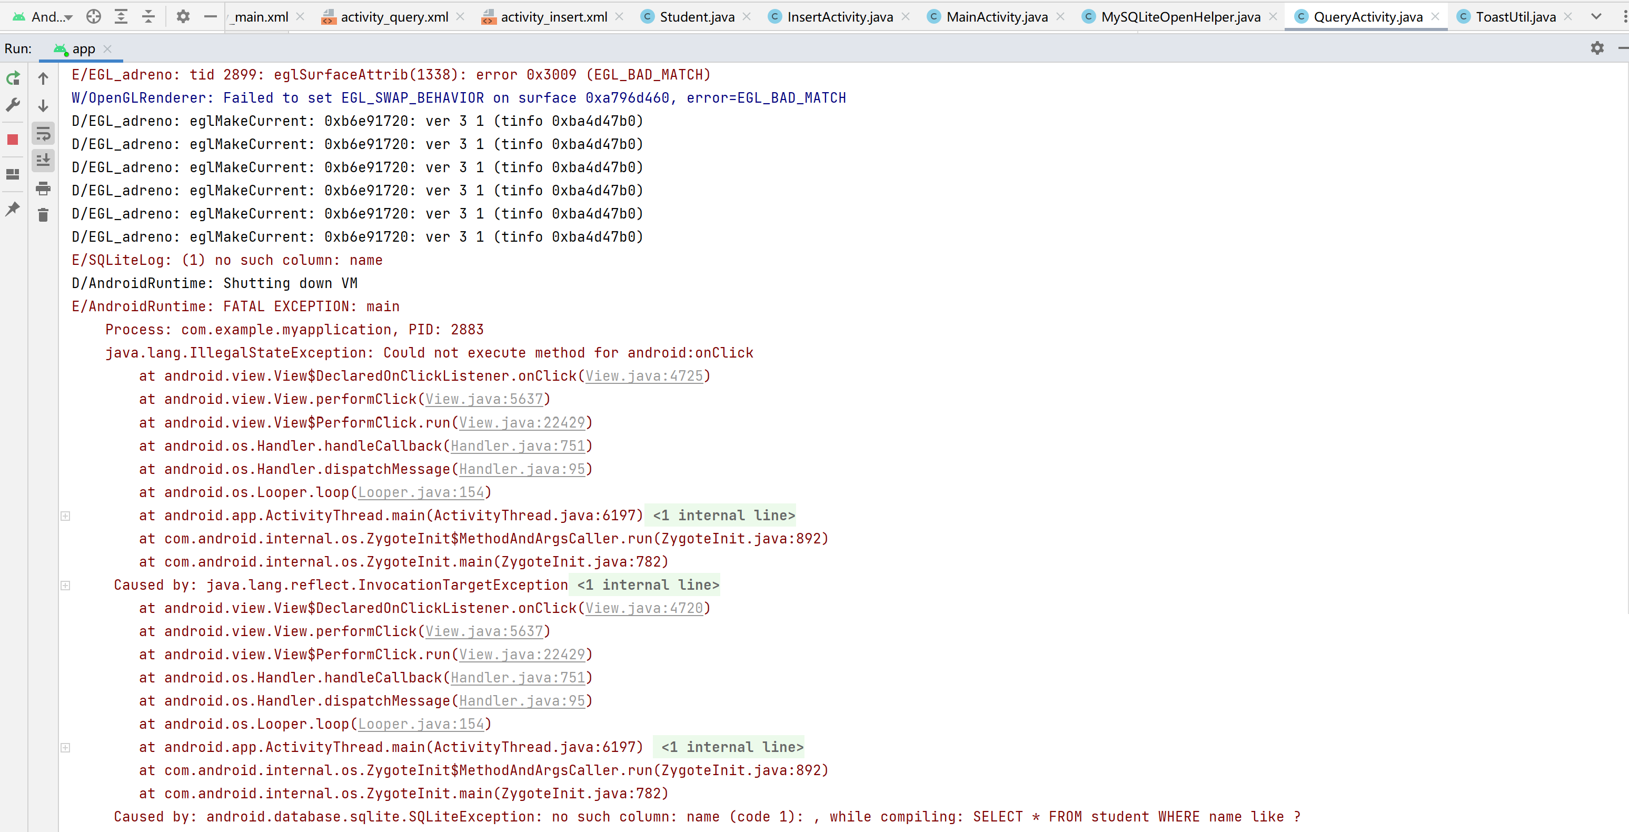This screenshot has height=832, width=1629.
Task: Close the QueryActivity.java tab
Action: (1435, 17)
